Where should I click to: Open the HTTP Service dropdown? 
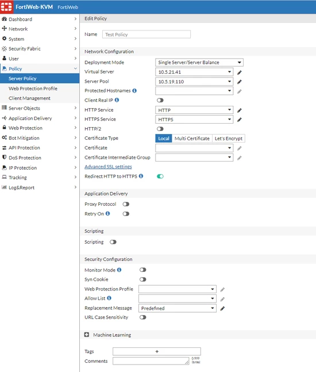[194, 110]
